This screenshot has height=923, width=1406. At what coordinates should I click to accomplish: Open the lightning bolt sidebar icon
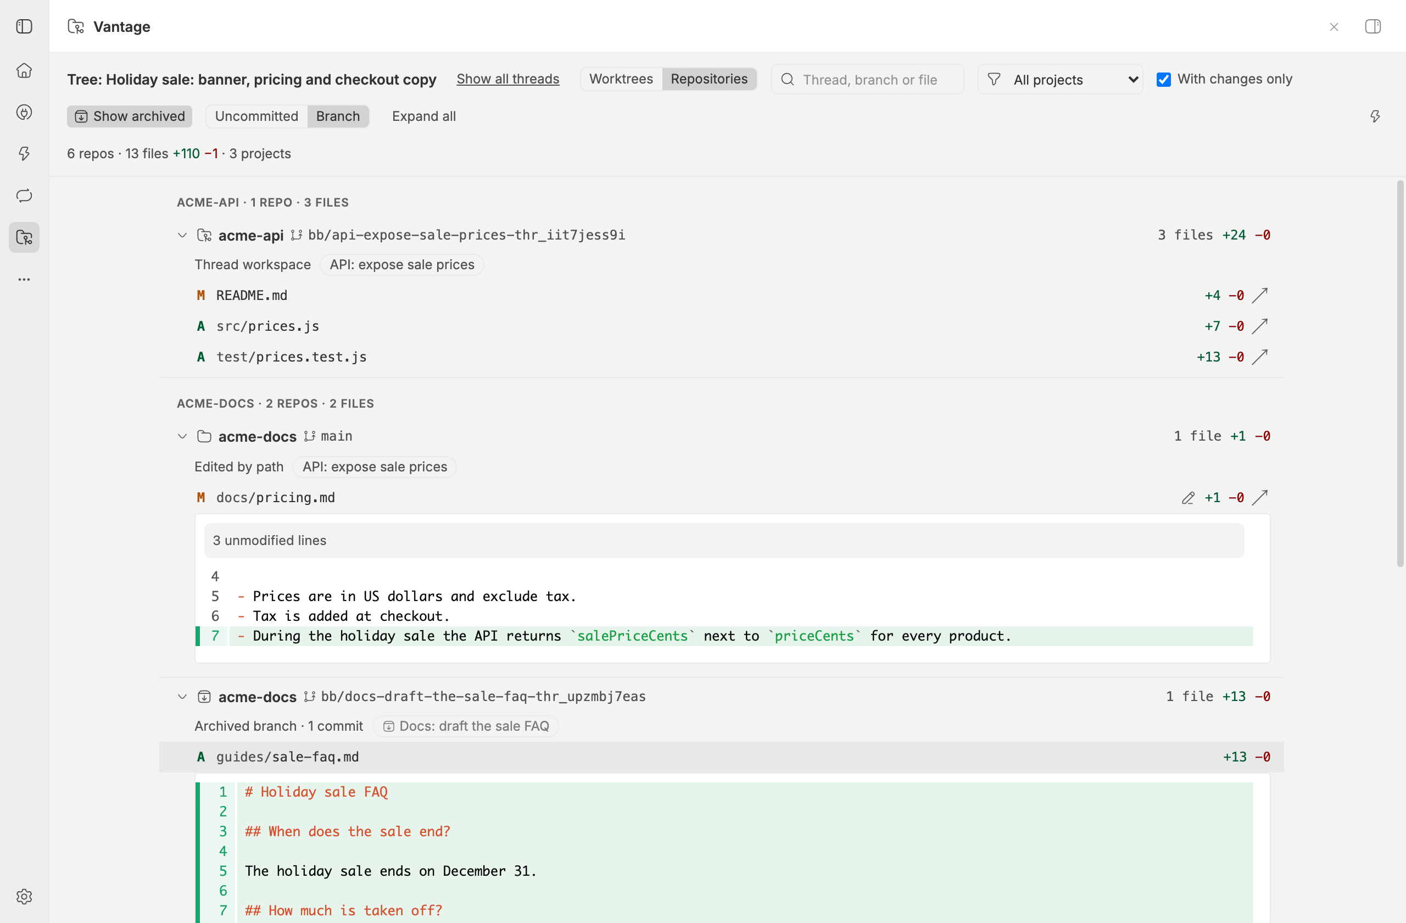[x=24, y=154]
